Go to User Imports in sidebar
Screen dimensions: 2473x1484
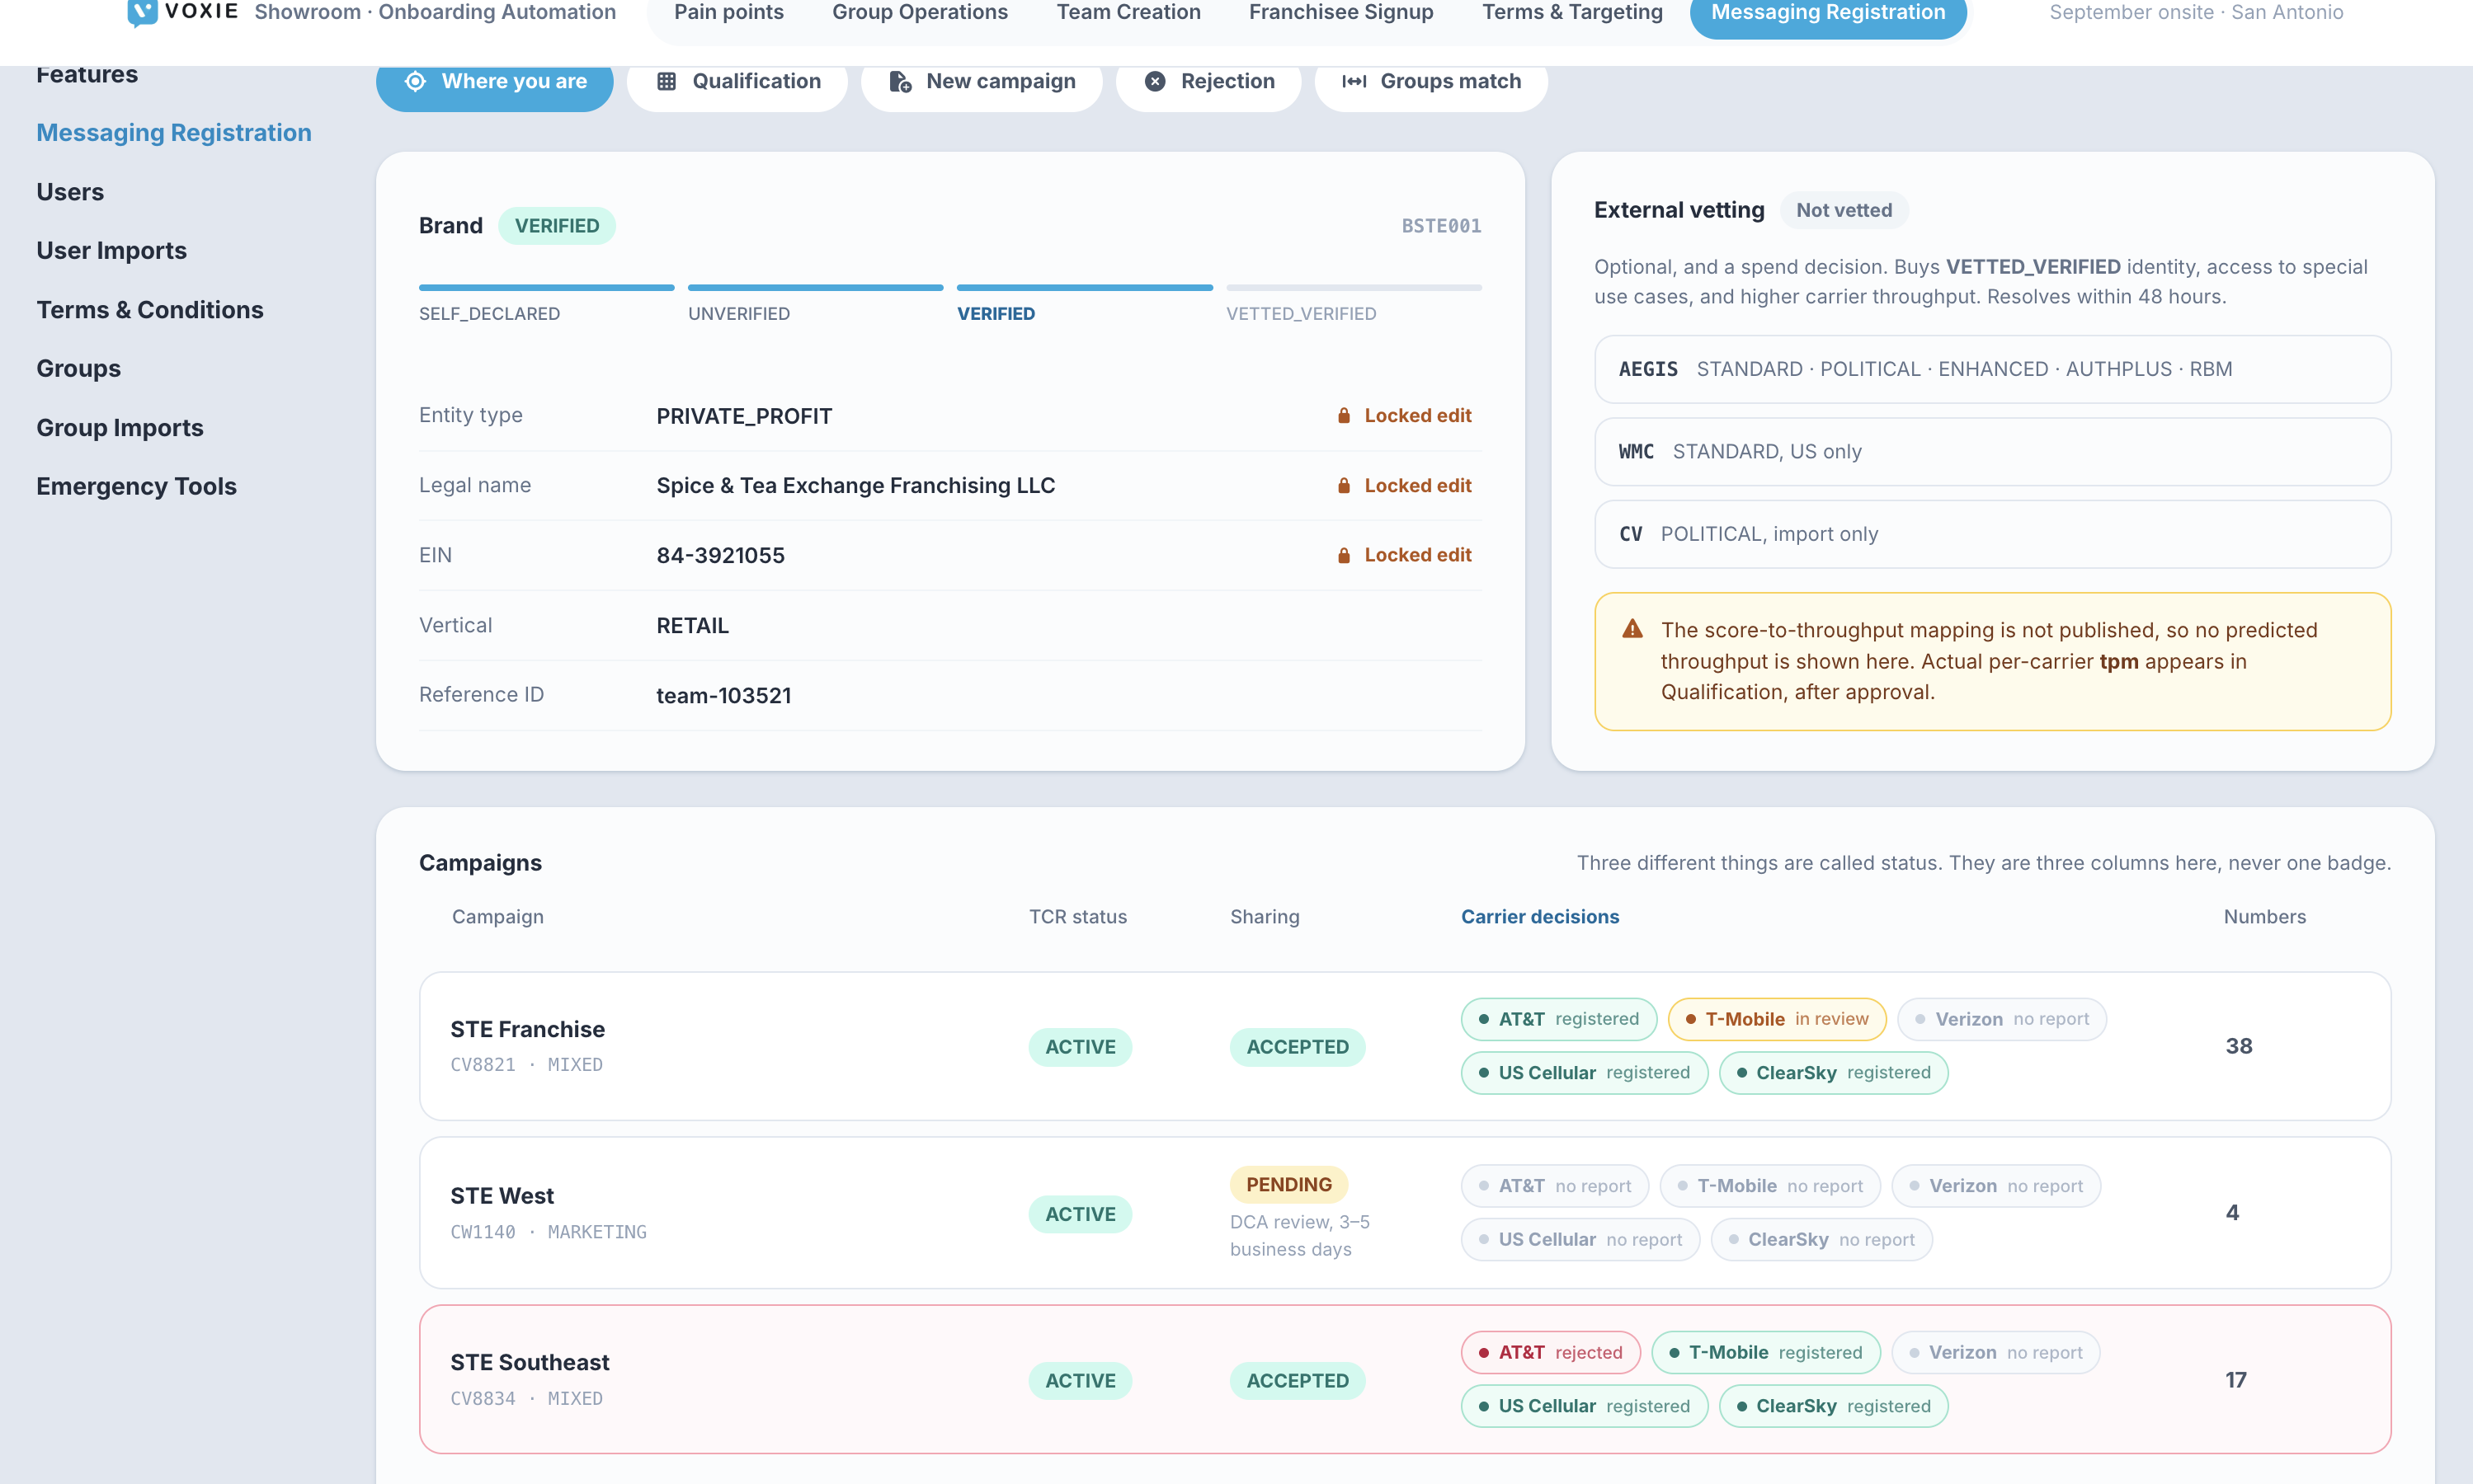[x=111, y=251]
